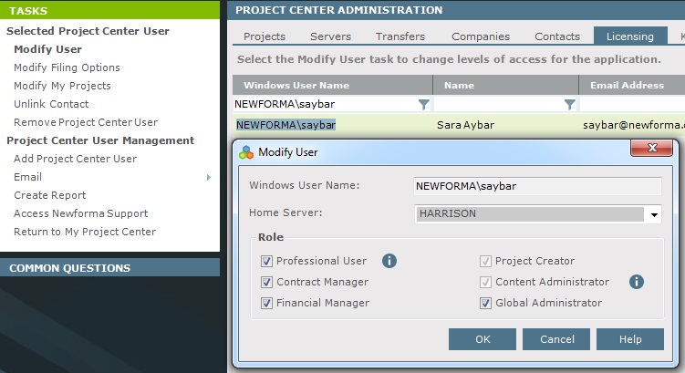Click the Unlink Contact task

pos(51,104)
